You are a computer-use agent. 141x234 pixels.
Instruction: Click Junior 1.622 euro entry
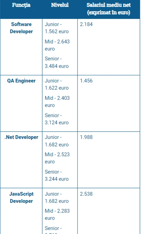point(57,84)
